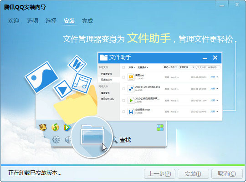Tick the checkbox beside 美图.jpg
The width and height of the screenshot is (246, 182).
pyautogui.click(x=123, y=77)
